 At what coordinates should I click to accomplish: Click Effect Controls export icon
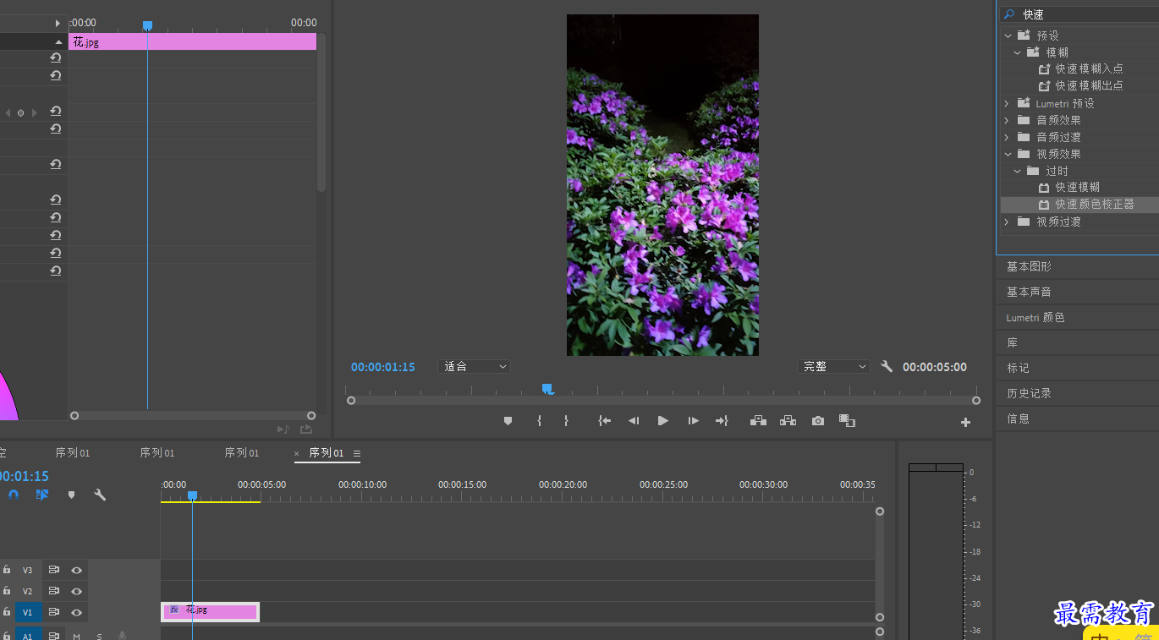306,429
